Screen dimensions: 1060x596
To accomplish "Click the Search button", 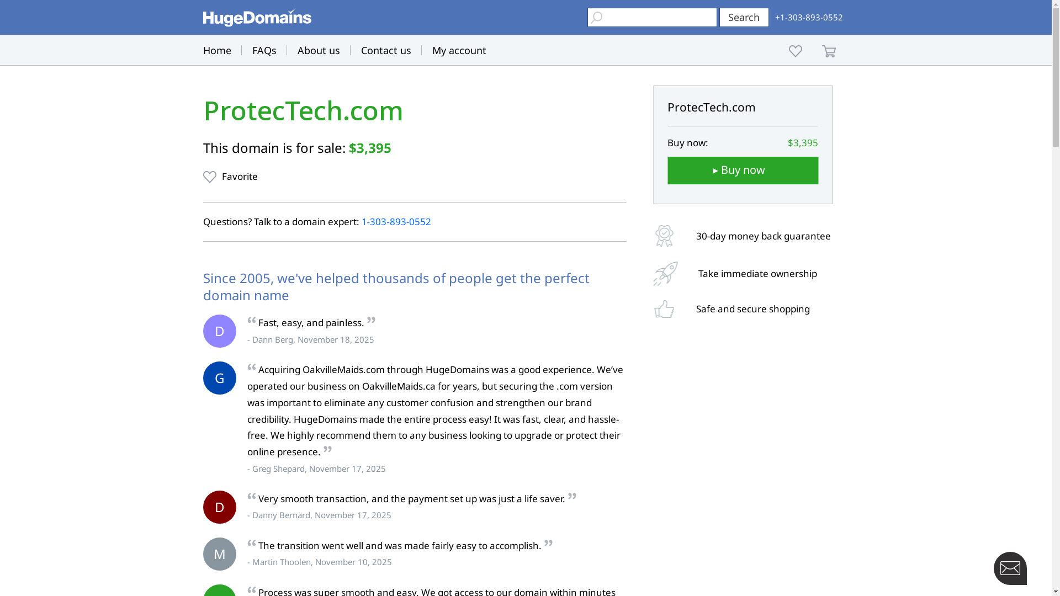I will pos(744,17).
